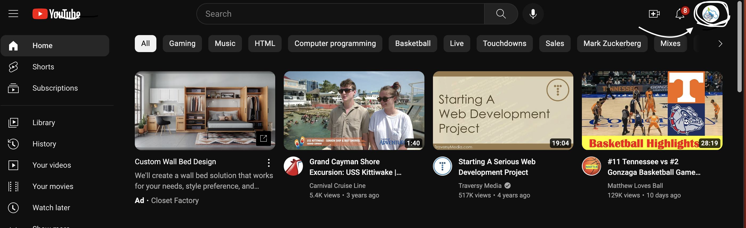
Task: Open the Create video button
Action: tap(654, 14)
